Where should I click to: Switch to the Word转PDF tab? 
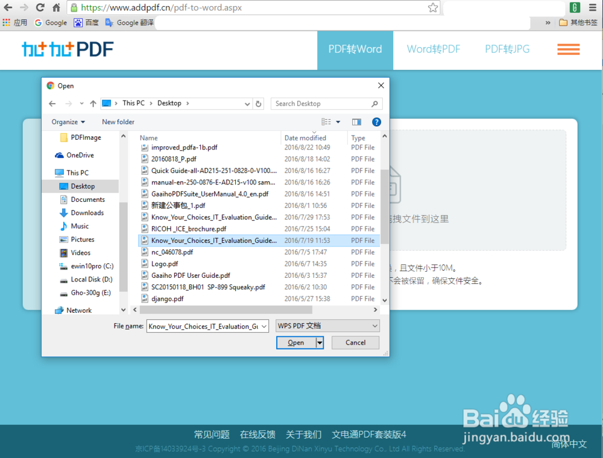coord(433,49)
